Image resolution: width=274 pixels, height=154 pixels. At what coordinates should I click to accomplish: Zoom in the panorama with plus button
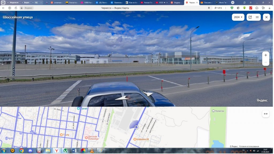point(265,55)
